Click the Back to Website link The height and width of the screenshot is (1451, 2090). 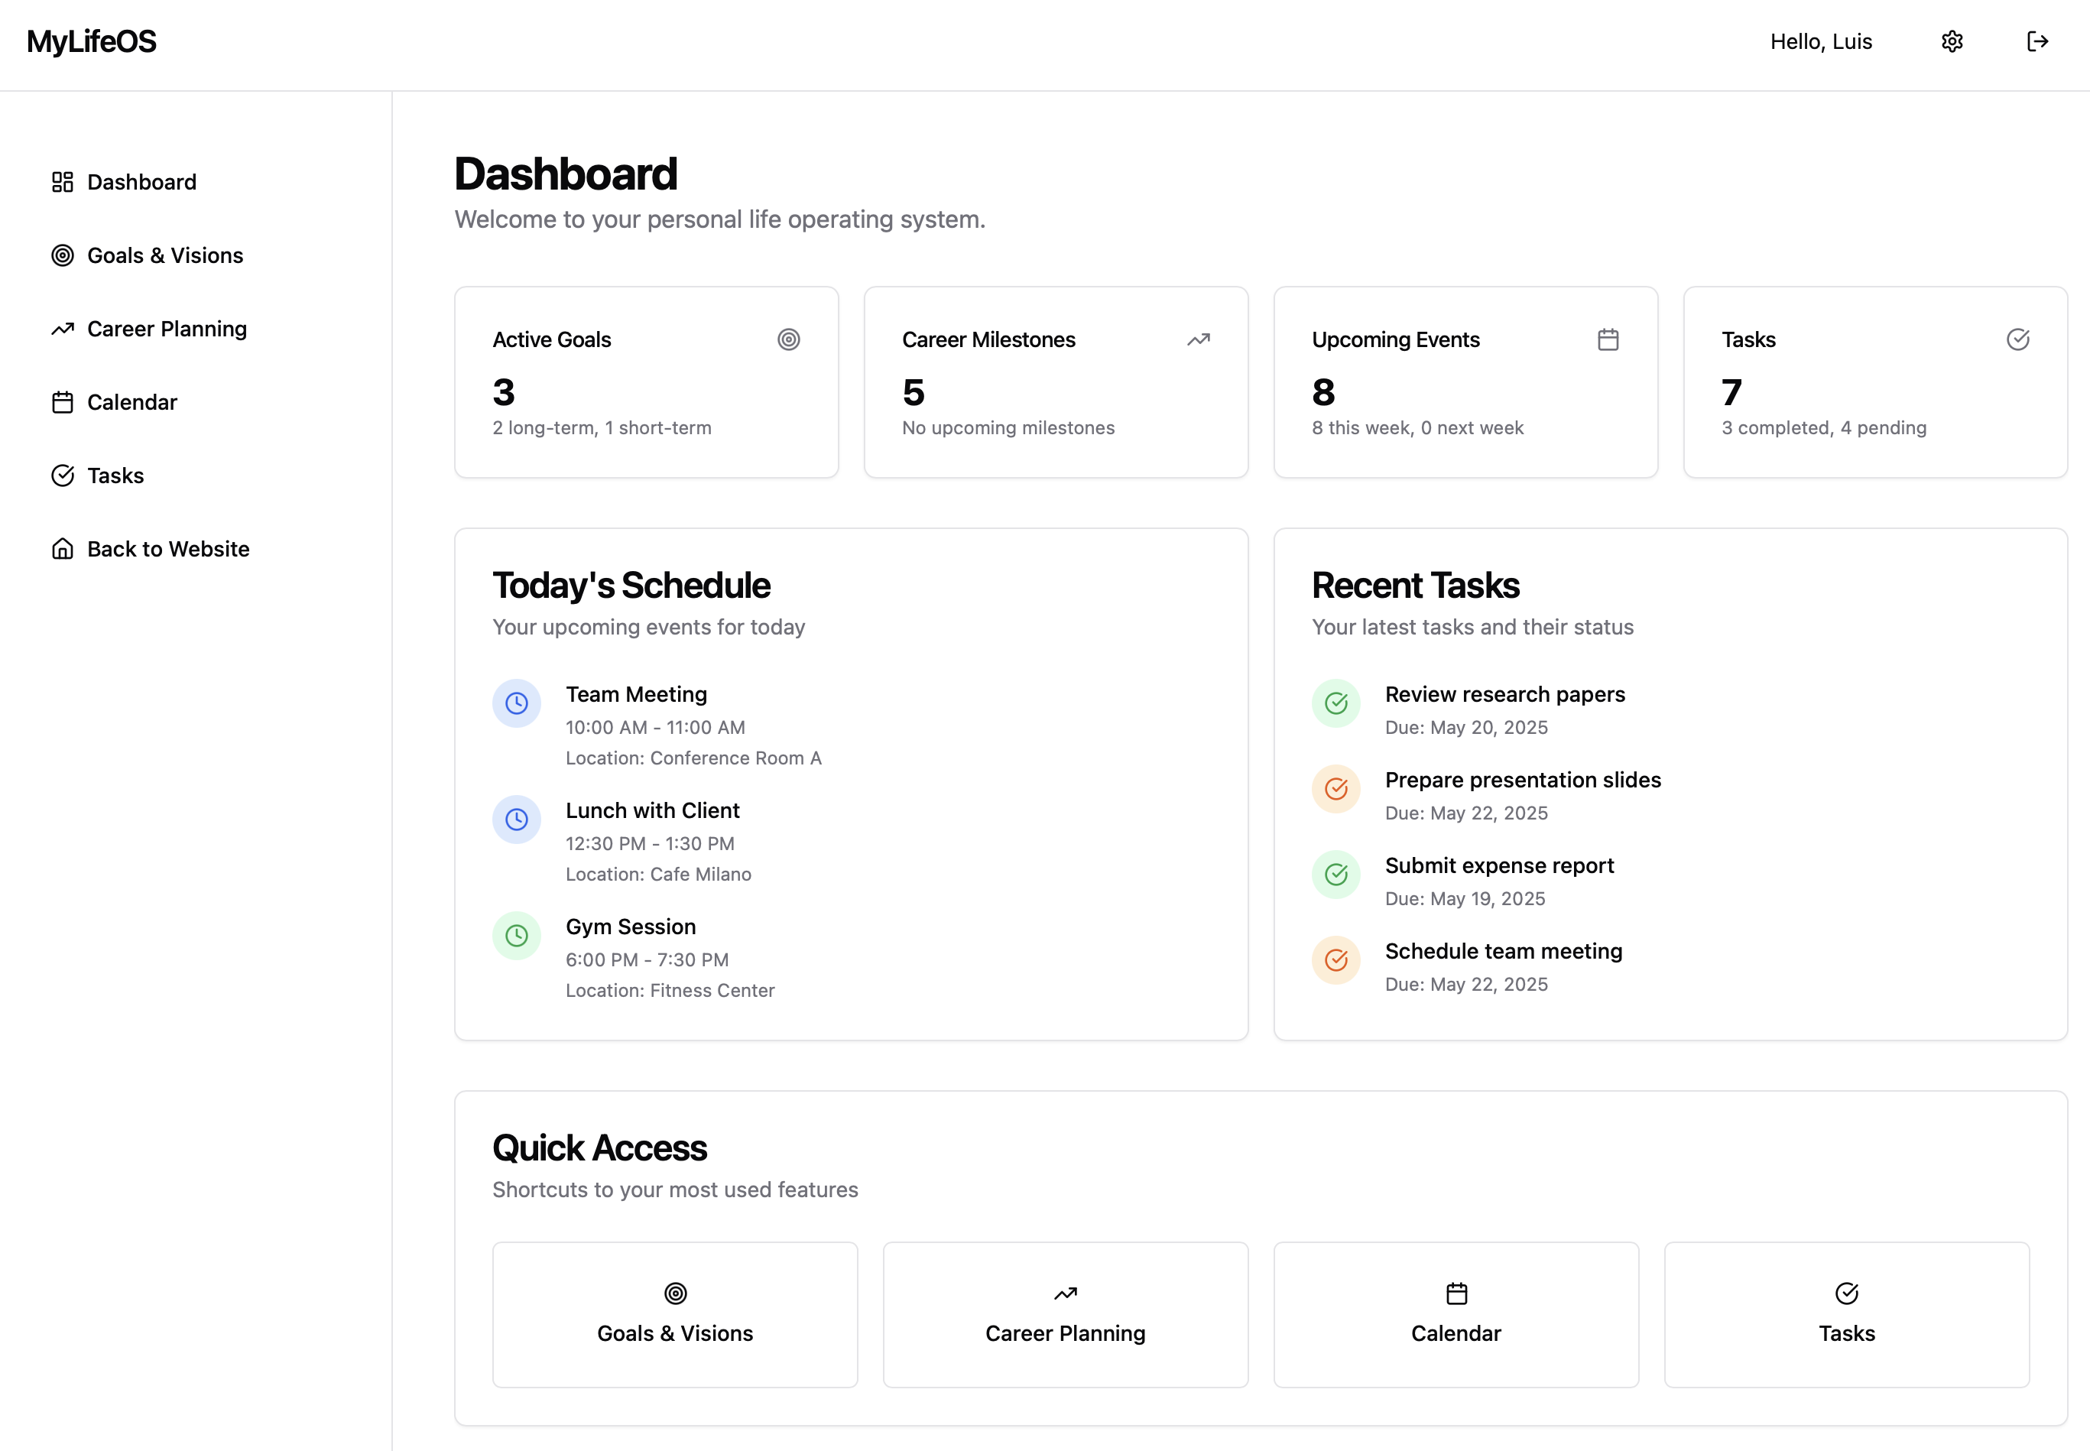click(168, 549)
